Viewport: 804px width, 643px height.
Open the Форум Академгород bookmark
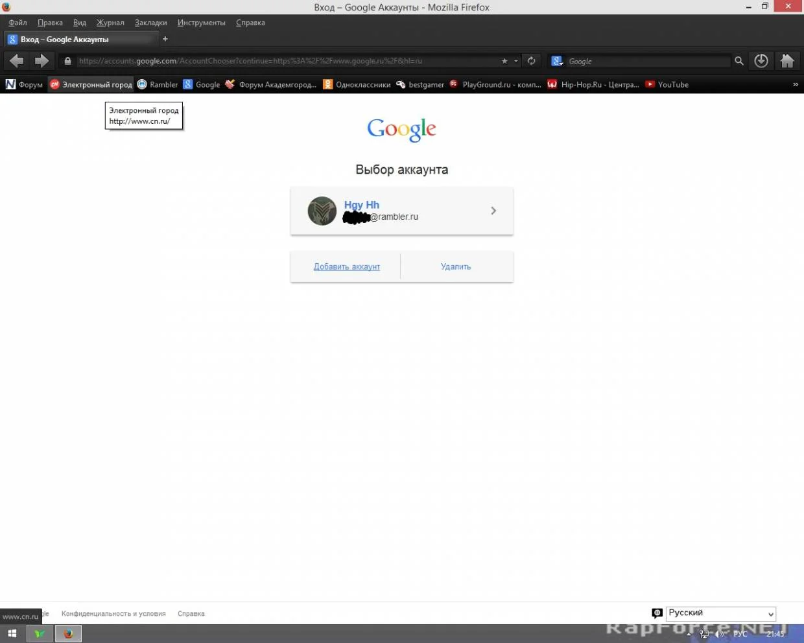point(271,84)
